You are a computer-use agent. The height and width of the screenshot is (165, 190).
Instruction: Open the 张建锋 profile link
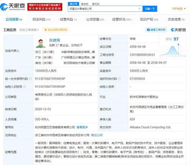click(x=54, y=40)
